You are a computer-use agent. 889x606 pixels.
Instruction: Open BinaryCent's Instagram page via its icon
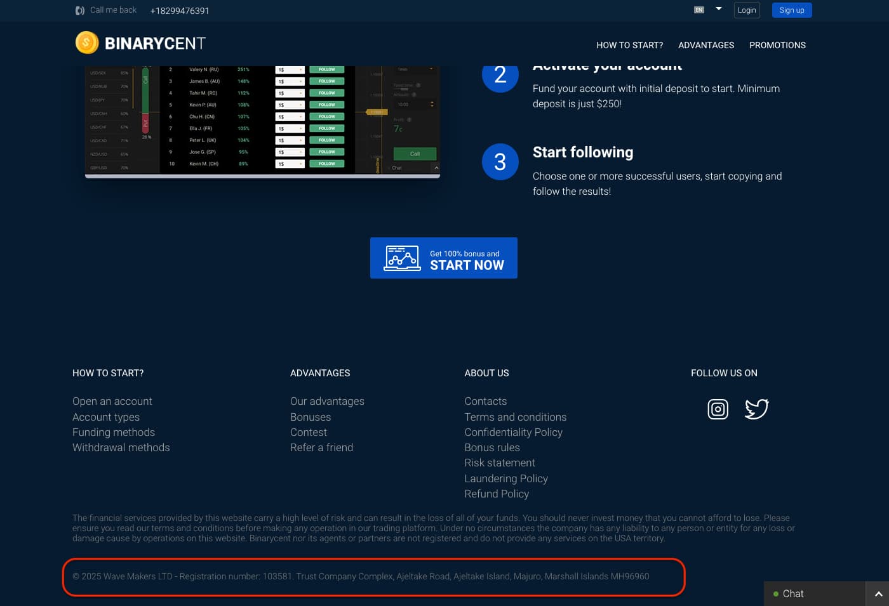[718, 409]
